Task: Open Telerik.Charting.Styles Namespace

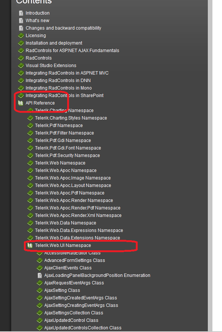Action: click(71, 118)
